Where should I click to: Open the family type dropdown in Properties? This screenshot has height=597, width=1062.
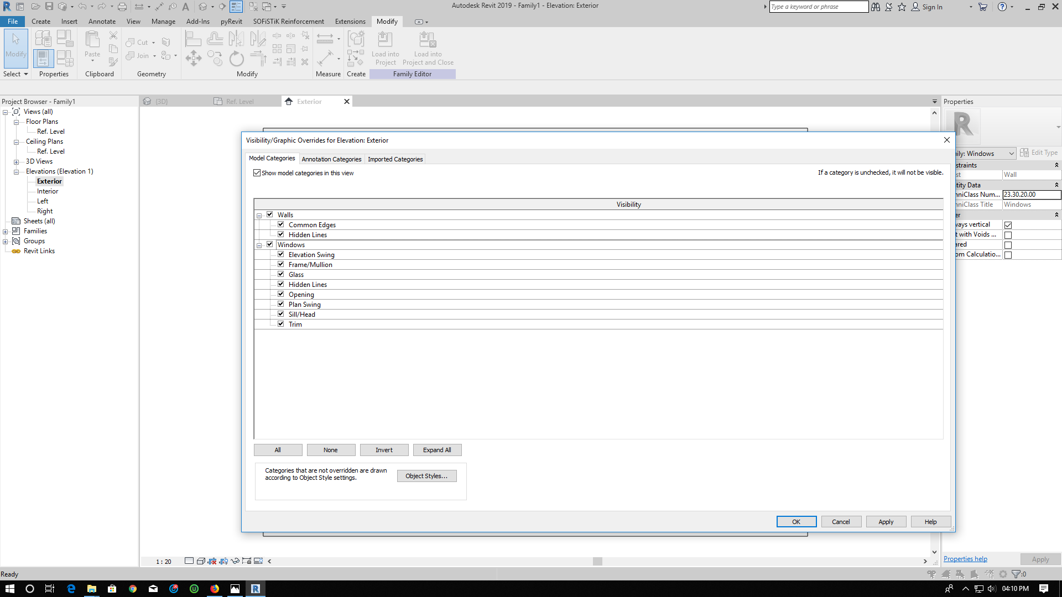tap(1011, 153)
